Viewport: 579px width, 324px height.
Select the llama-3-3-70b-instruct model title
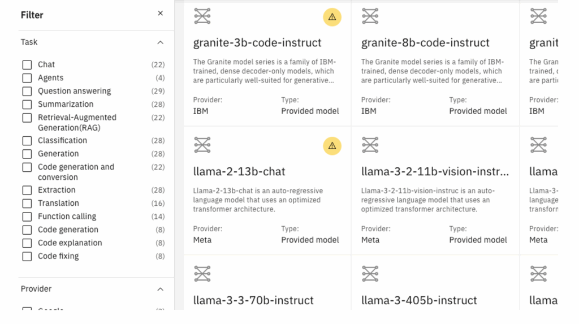point(253,300)
